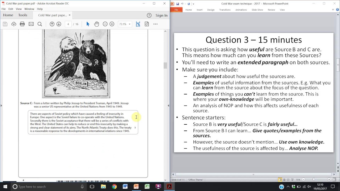Send the PDF by email envelope icon
The image size is (340, 191).
point(31,24)
